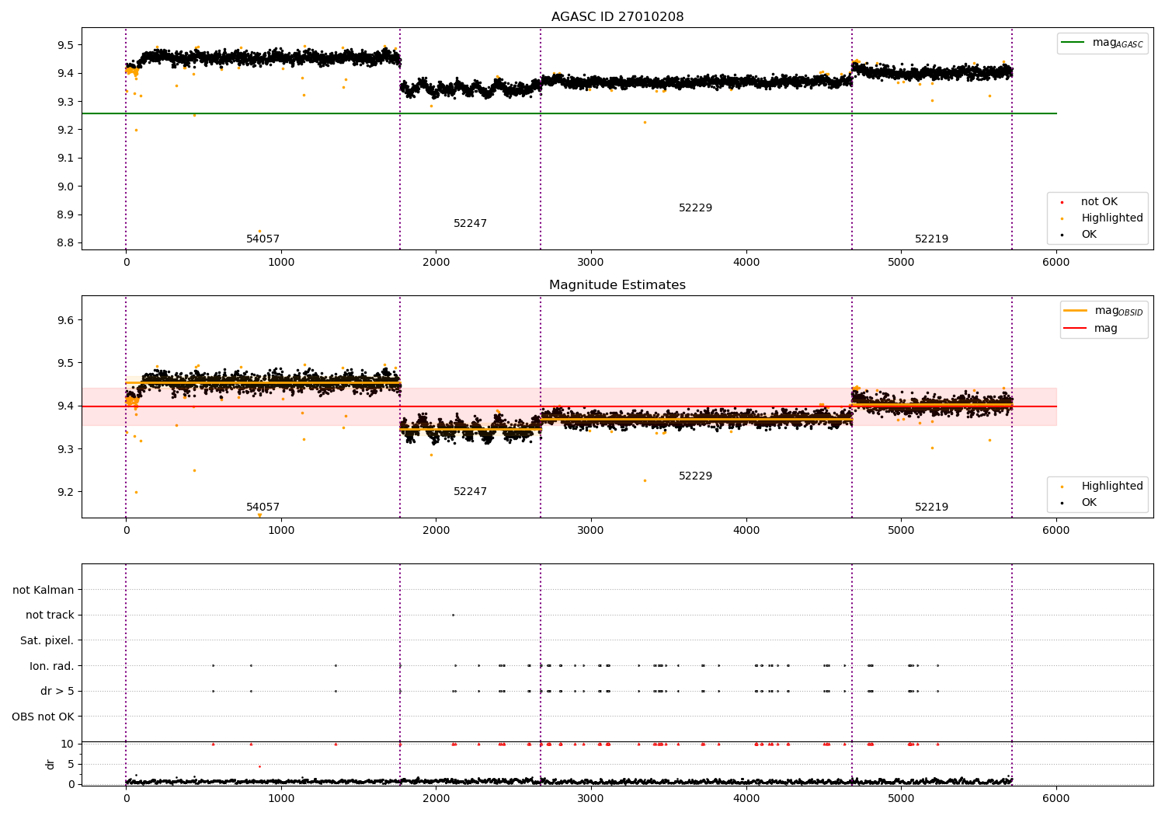This screenshot has height=816, width=1165.
Task: Click the 52229 label in the Magnitude Estimates plot
Action: pyautogui.click(x=695, y=476)
